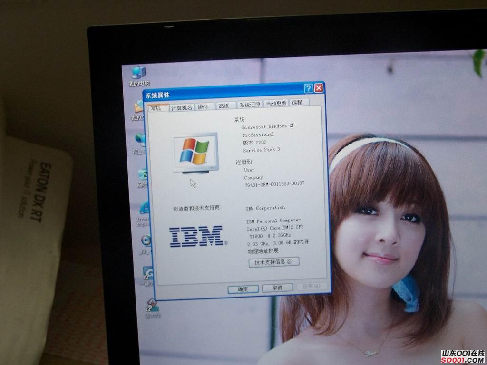This screenshot has height=365, width=487.
Task: Close the 系统属性 dialog with the red X
Action: tap(319, 88)
